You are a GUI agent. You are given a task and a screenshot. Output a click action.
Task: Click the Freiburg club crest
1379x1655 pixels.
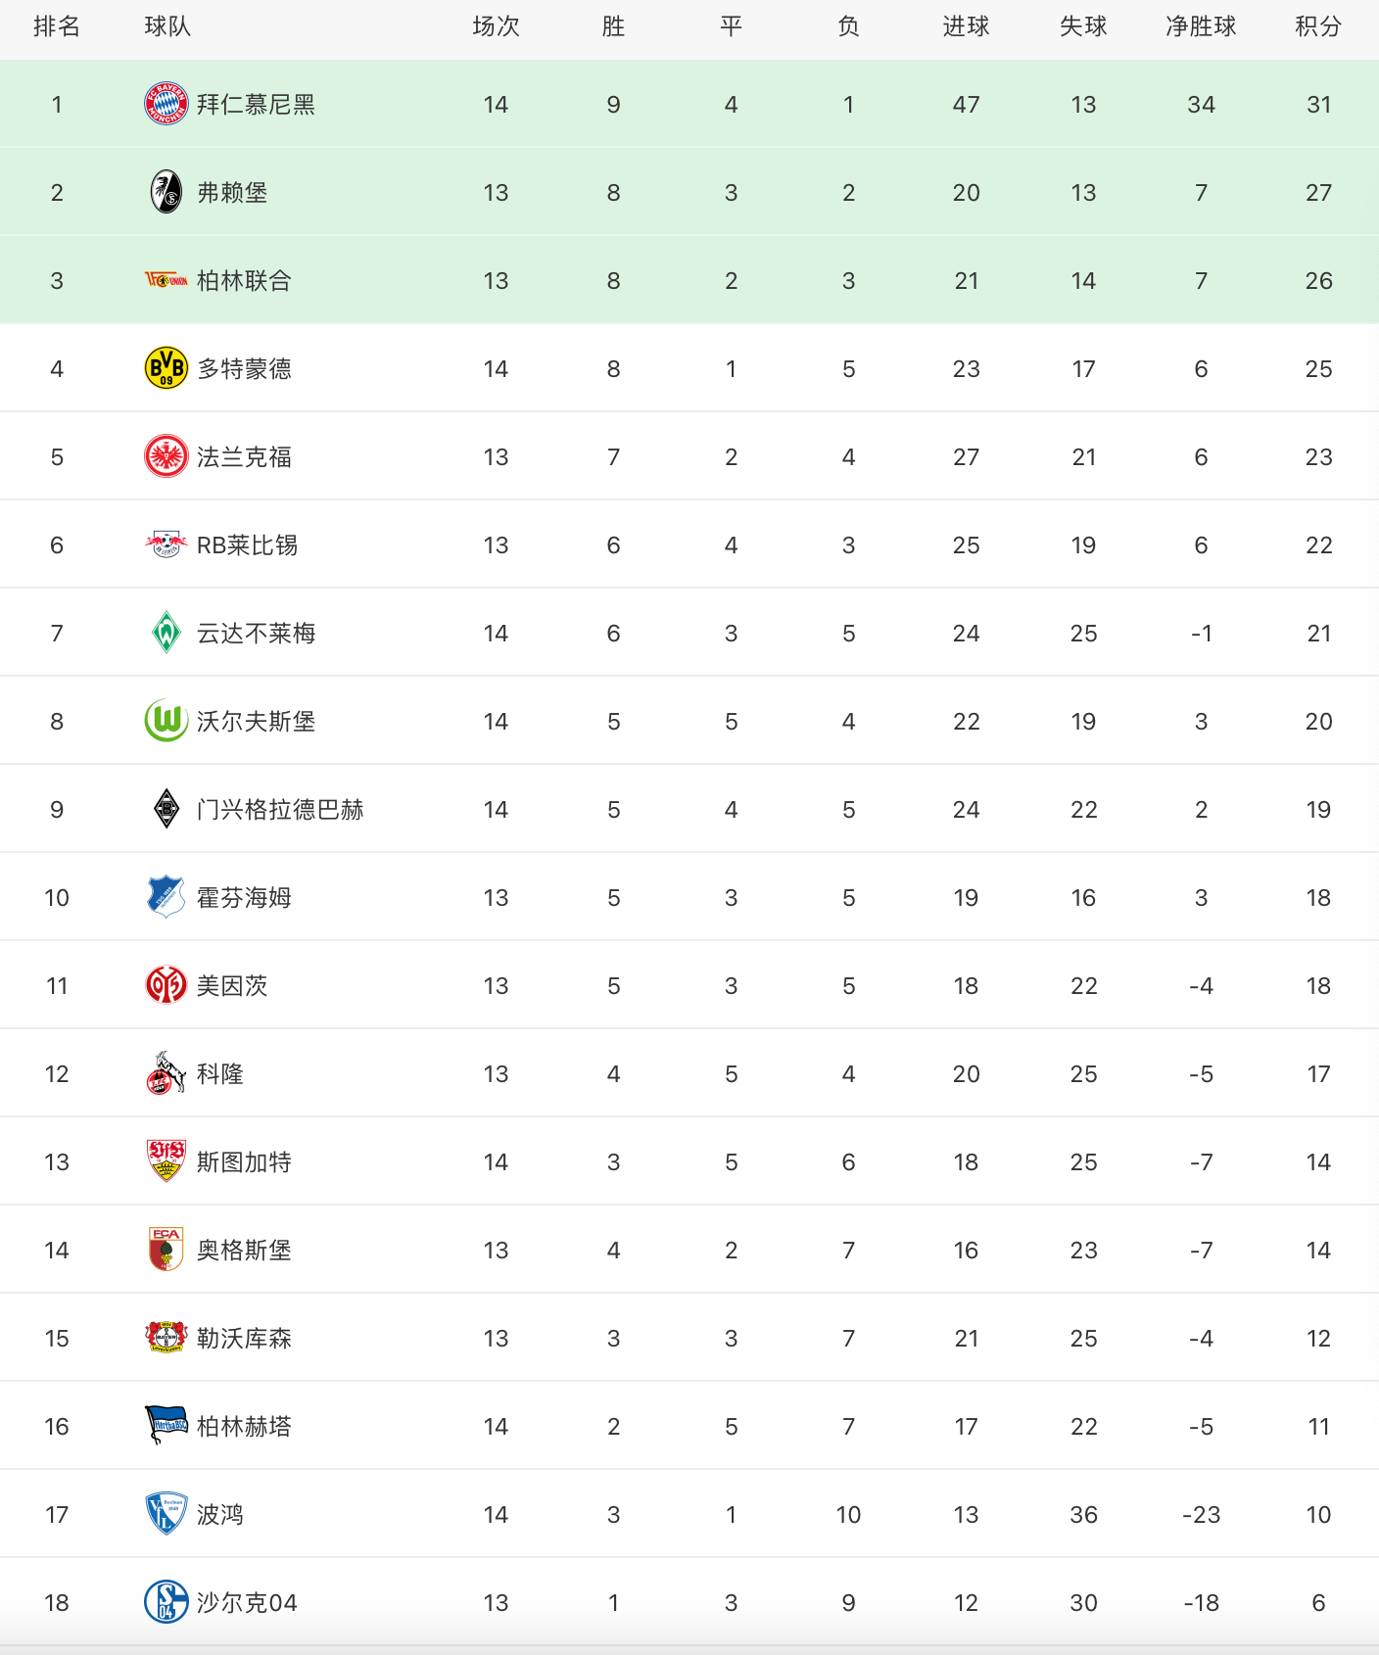point(166,192)
